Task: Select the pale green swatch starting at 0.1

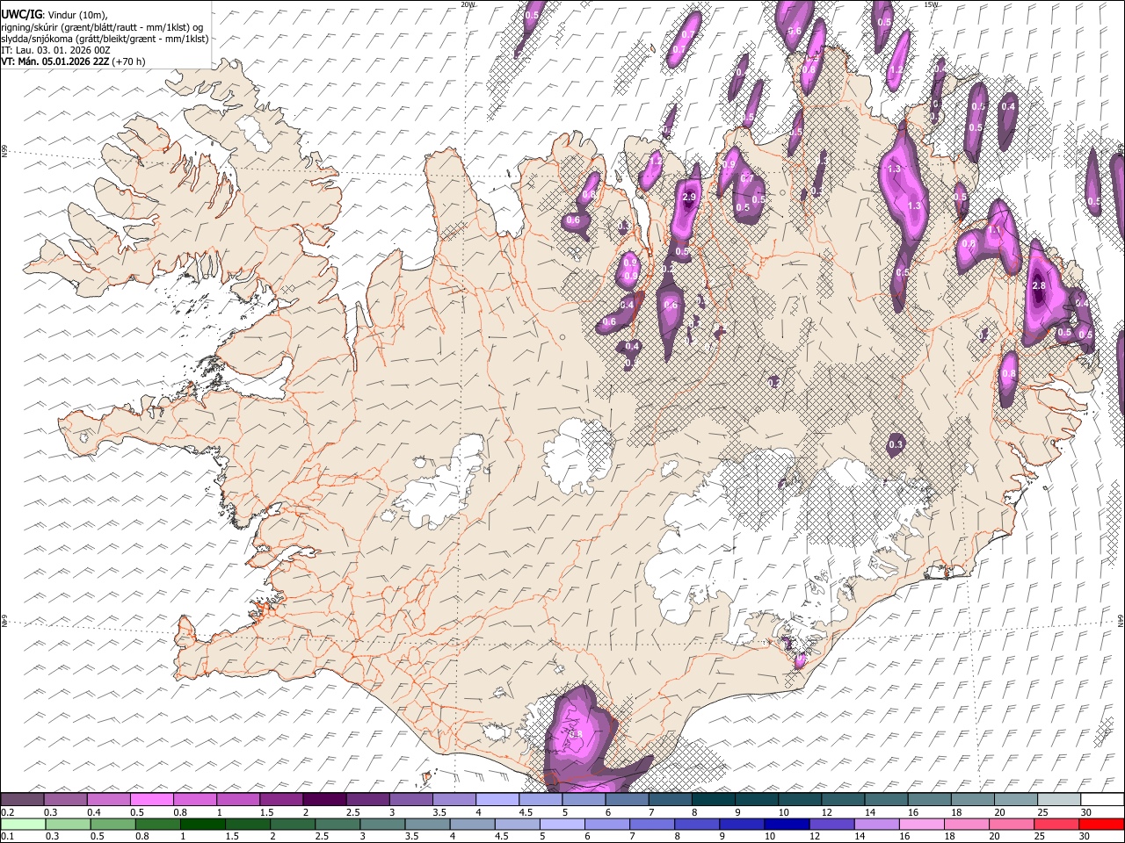Action: pos(23,825)
